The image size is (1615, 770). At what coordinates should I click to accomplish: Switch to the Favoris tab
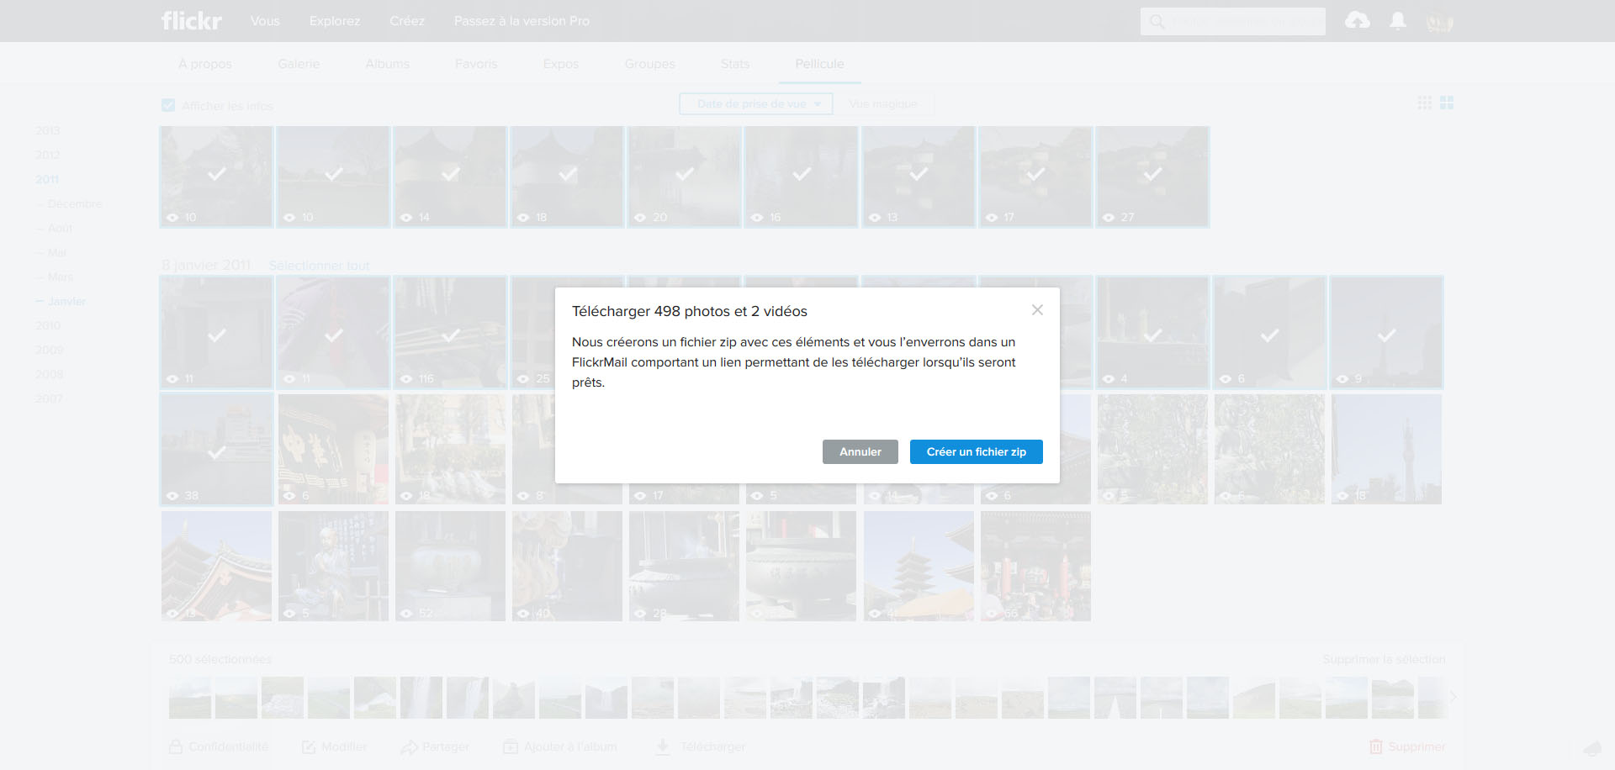click(476, 64)
